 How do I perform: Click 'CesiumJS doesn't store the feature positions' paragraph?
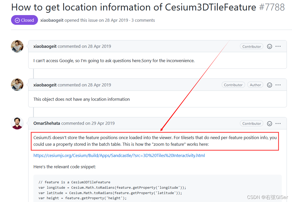(x=155, y=141)
